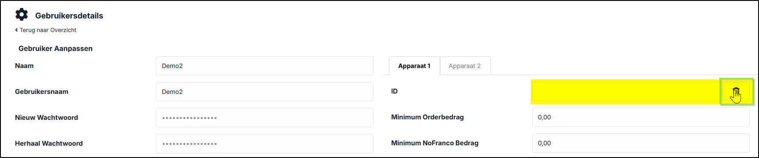Click the Minimum NoFranco Bedrag value field
759x158 pixels.
641,143
